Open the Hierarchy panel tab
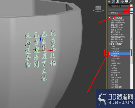The image size is (135, 108). 118,2
